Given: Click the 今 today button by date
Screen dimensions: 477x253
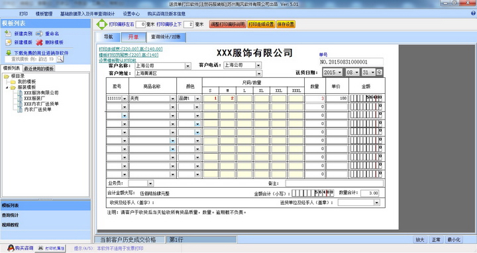Looking at the screenshot, I should pos(380,72).
